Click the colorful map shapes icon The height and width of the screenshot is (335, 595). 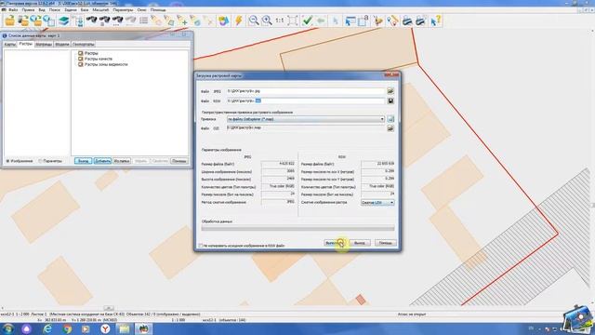pos(224,20)
